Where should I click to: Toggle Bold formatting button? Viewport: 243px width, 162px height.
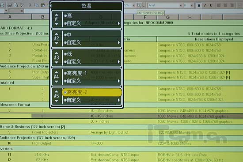[199, 5]
